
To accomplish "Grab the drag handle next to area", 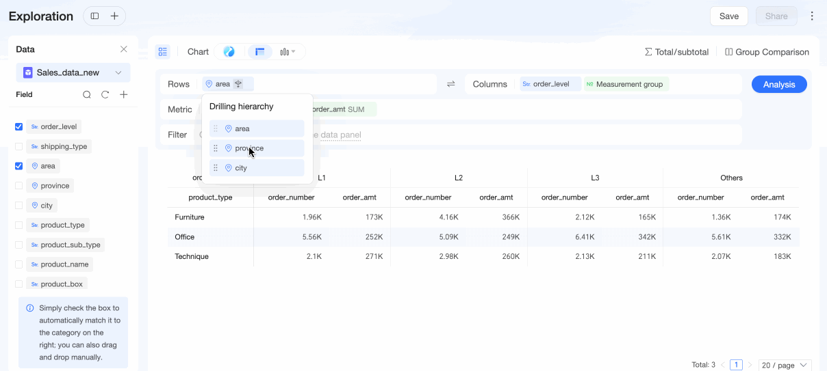I will click(x=216, y=128).
